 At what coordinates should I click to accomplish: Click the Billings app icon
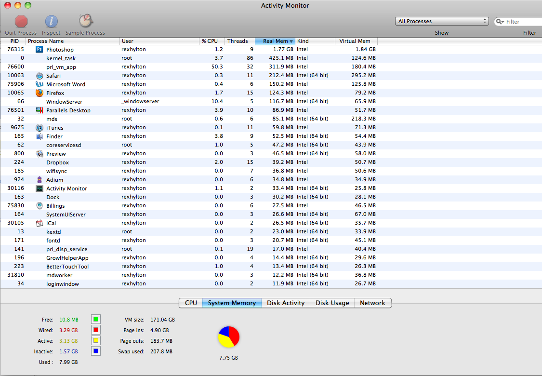[40, 205]
